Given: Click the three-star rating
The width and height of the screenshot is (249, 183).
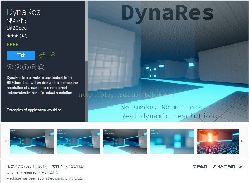Looking at the screenshot, I should click(12, 36).
